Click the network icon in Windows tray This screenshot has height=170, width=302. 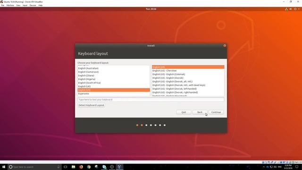(271, 167)
